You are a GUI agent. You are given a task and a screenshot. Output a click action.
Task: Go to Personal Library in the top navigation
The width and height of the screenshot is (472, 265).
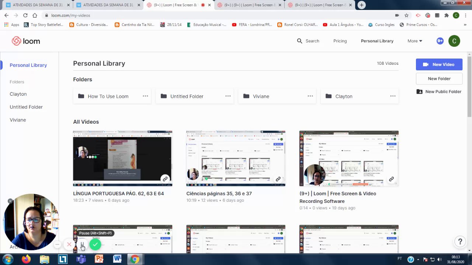pyautogui.click(x=377, y=41)
